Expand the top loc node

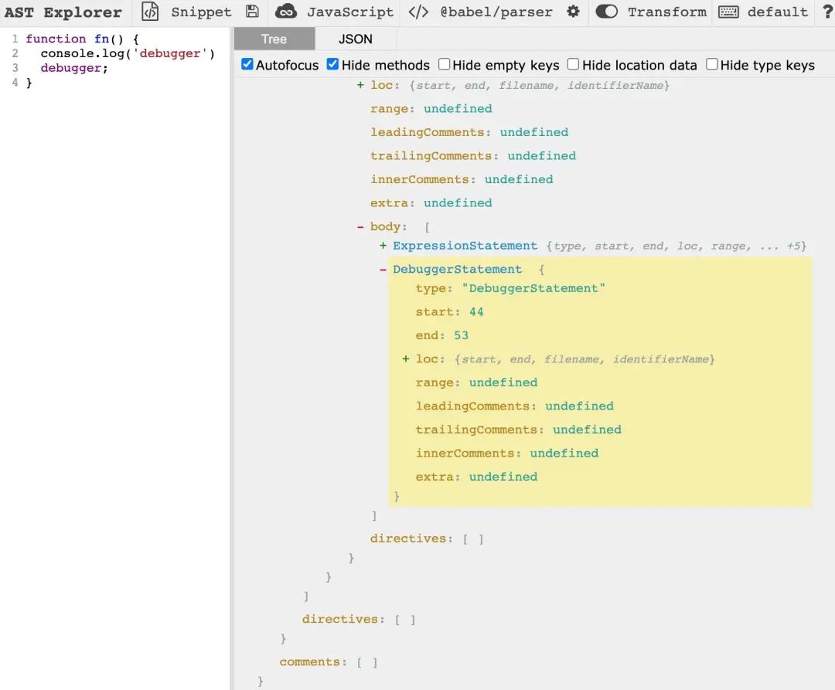[x=360, y=85]
